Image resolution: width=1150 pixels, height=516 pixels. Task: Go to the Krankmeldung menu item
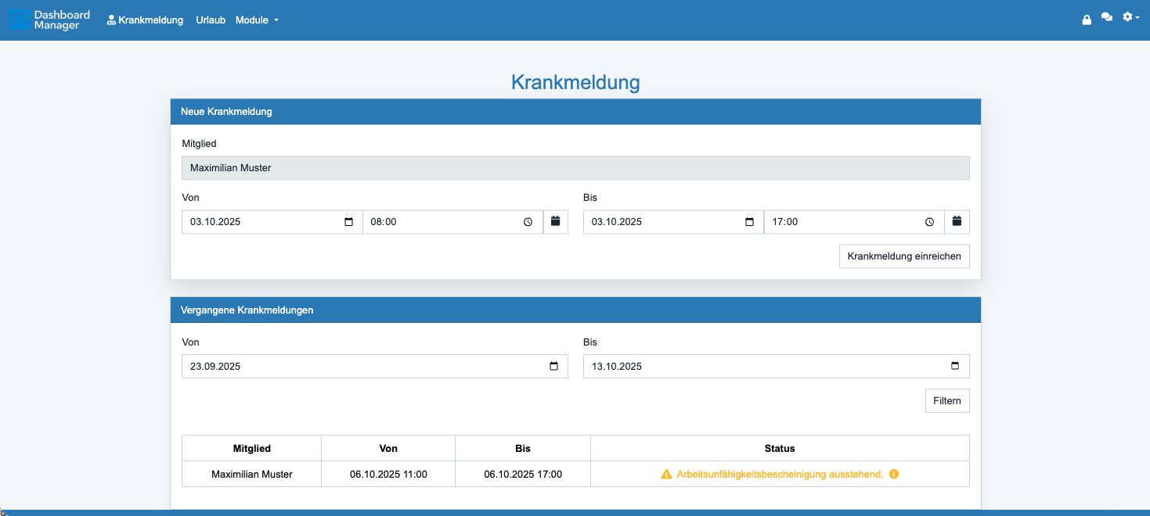click(x=145, y=20)
